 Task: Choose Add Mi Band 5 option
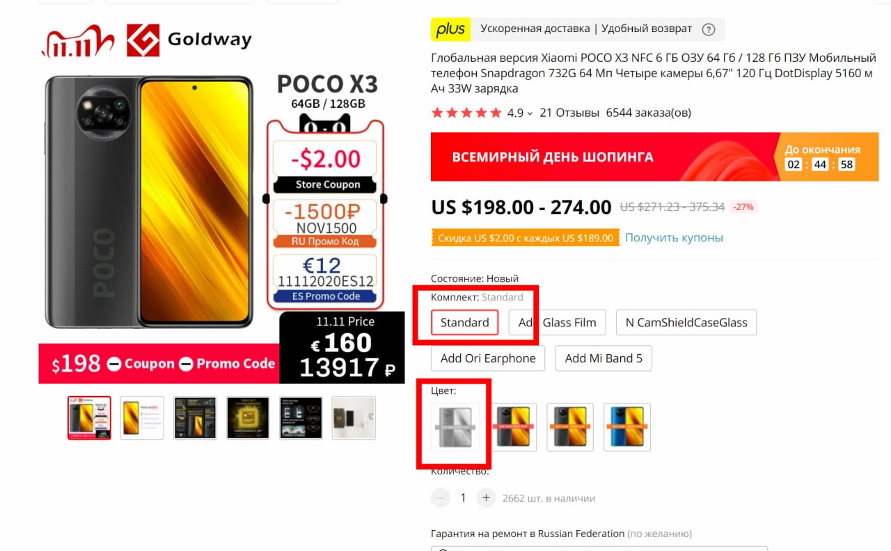[604, 358]
